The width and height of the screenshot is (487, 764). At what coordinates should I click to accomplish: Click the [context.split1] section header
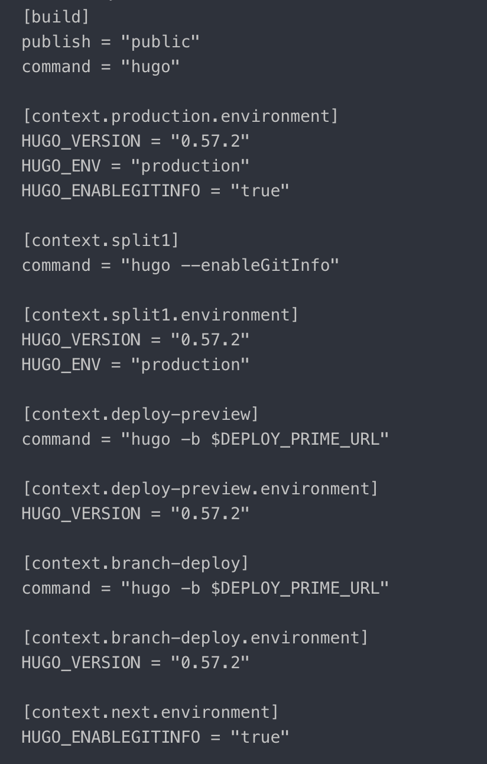click(x=100, y=240)
